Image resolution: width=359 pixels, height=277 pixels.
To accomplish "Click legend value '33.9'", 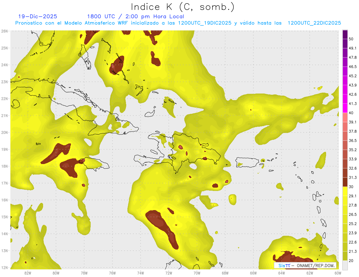I will point(352,159).
